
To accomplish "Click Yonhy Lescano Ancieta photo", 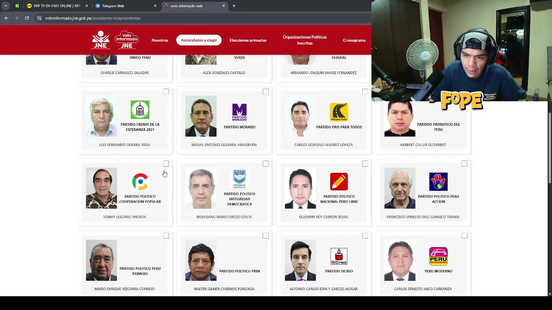I will coord(101,188).
